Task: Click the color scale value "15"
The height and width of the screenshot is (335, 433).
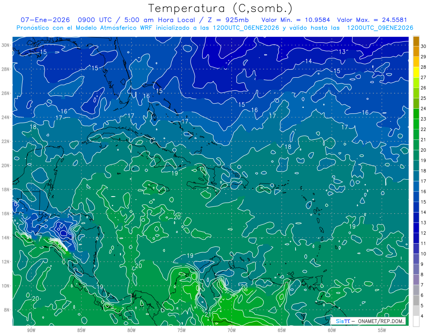Action: click(424, 202)
